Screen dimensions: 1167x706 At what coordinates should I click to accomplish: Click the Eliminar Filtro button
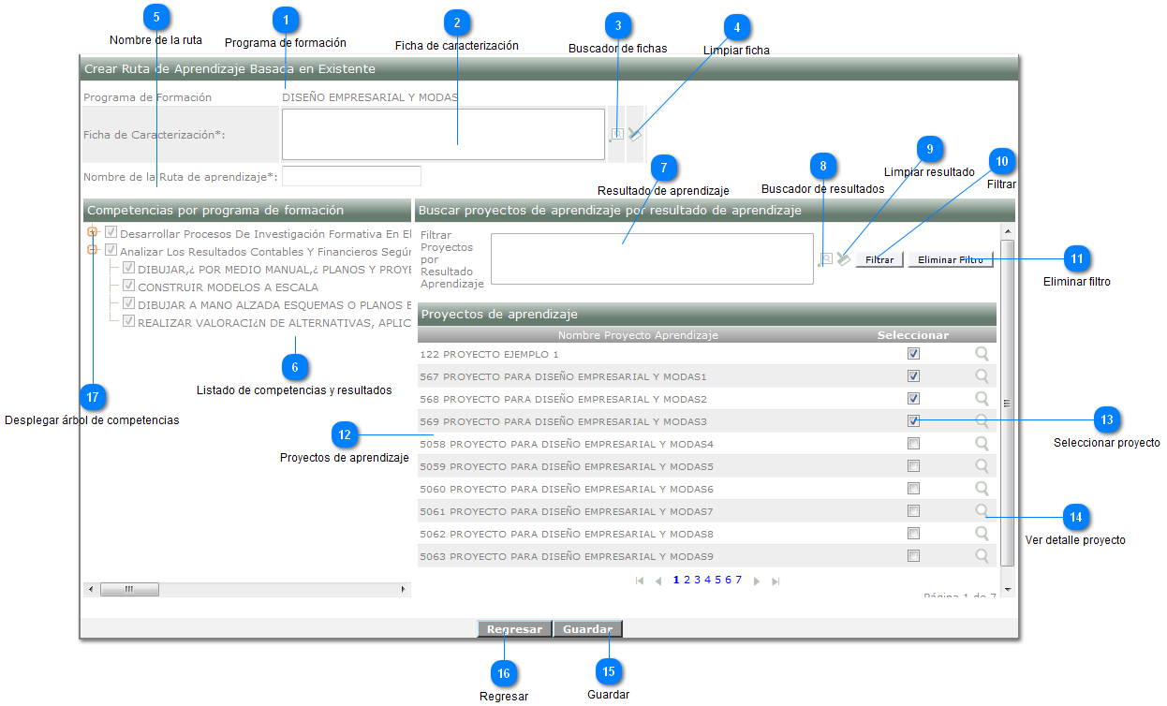click(x=951, y=260)
